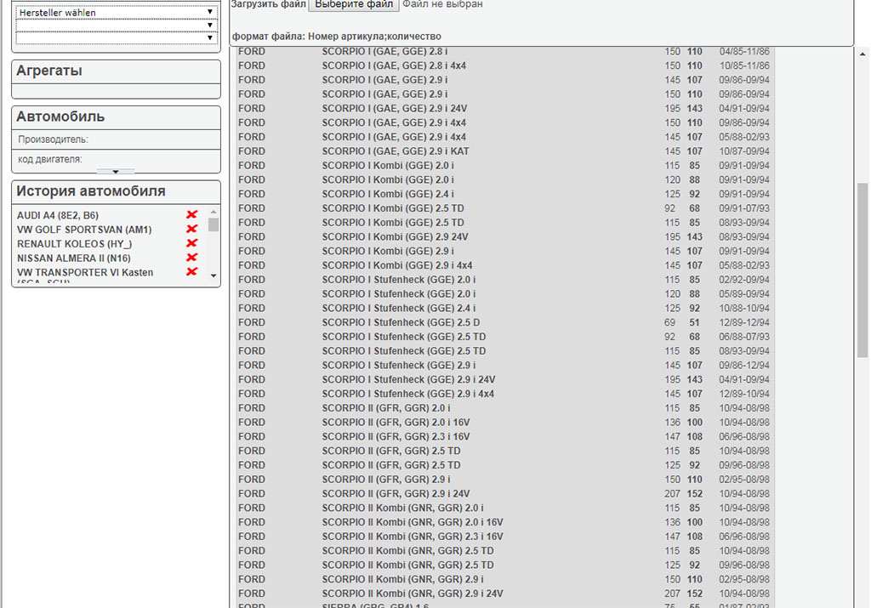Delete VW GOLF SPORTSVAN history entry
This screenshot has width=871, height=608.
point(191,229)
